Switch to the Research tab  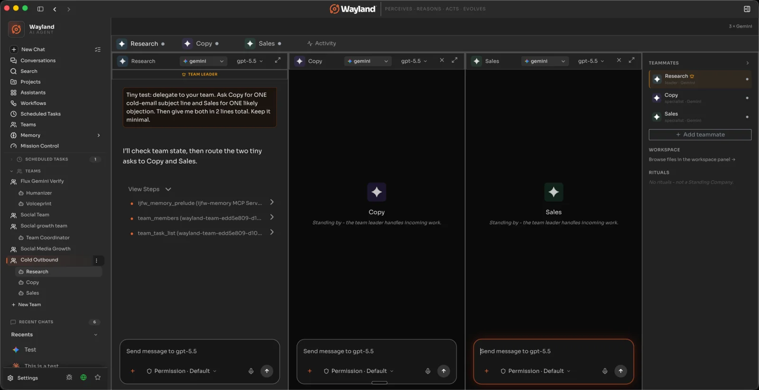pyautogui.click(x=141, y=44)
